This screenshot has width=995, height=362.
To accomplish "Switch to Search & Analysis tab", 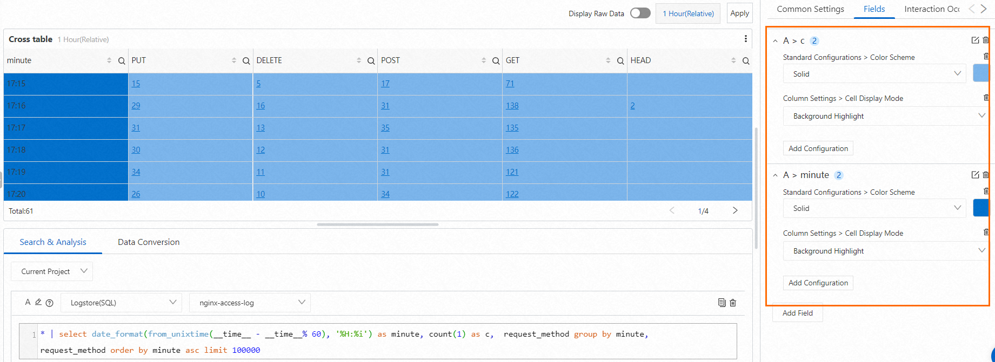I will pyautogui.click(x=53, y=242).
